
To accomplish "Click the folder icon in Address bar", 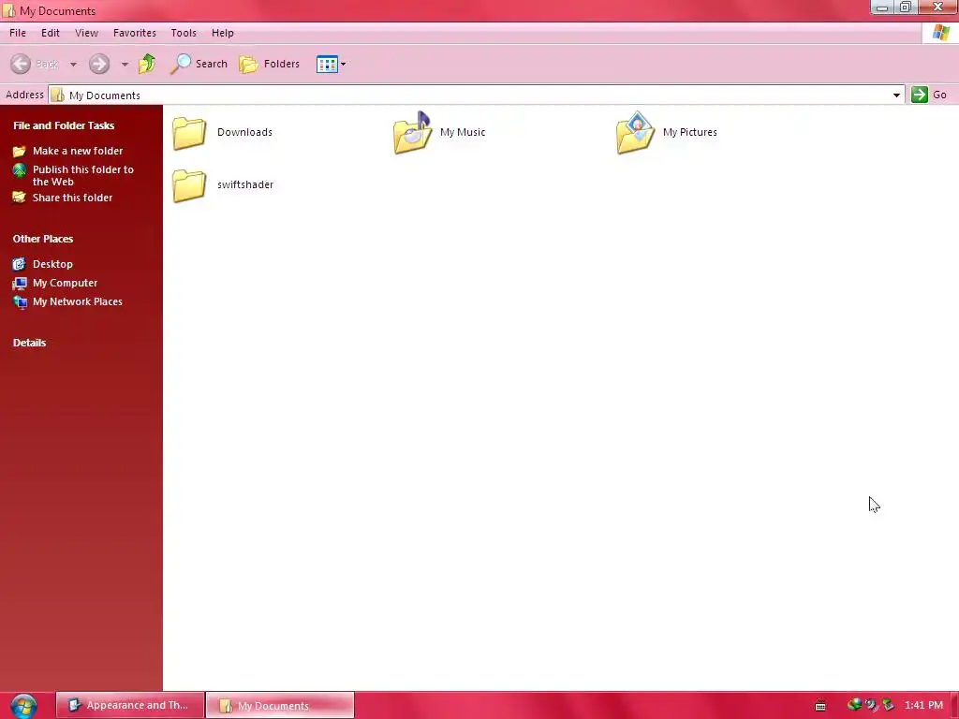I will click(x=57, y=95).
